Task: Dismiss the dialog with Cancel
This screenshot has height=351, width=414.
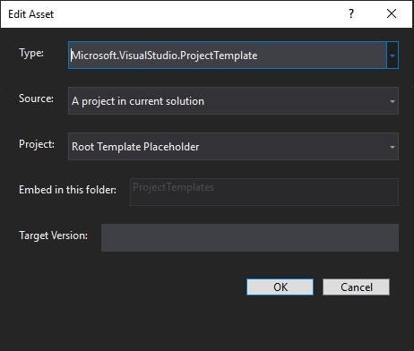Action: click(356, 287)
